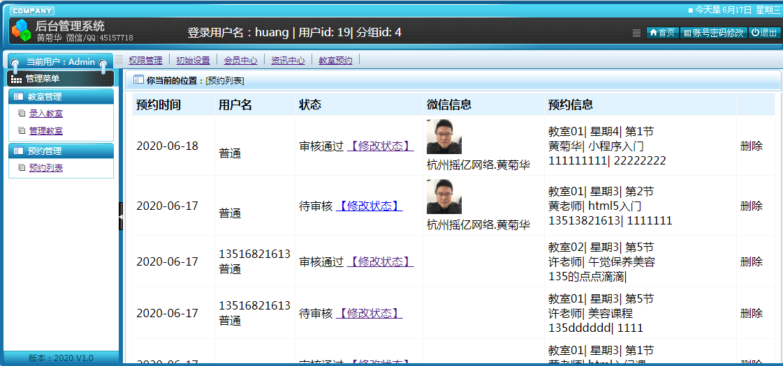
Task: Open the 预约列表 sidebar link
Action: (x=46, y=168)
